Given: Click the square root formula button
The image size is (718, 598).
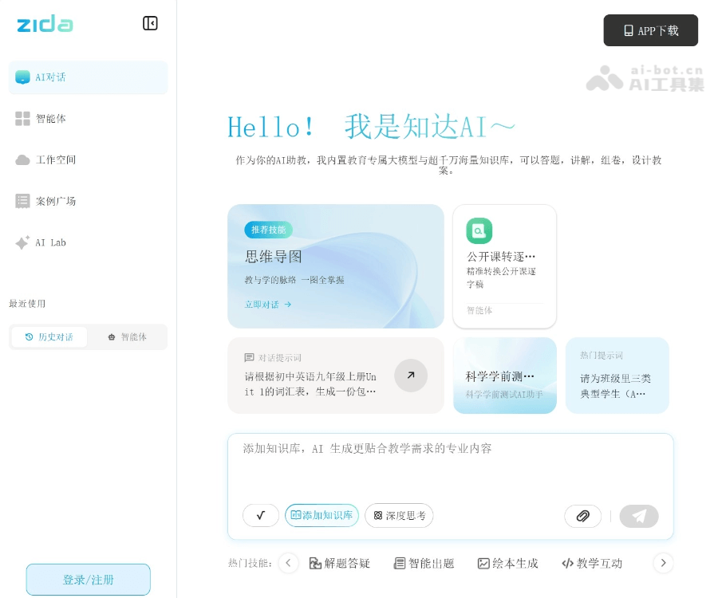Looking at the screenshot, I should (261, 516).
